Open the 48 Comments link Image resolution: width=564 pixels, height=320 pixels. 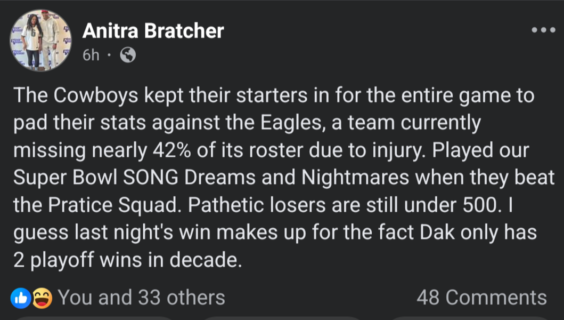pos(481,298)
